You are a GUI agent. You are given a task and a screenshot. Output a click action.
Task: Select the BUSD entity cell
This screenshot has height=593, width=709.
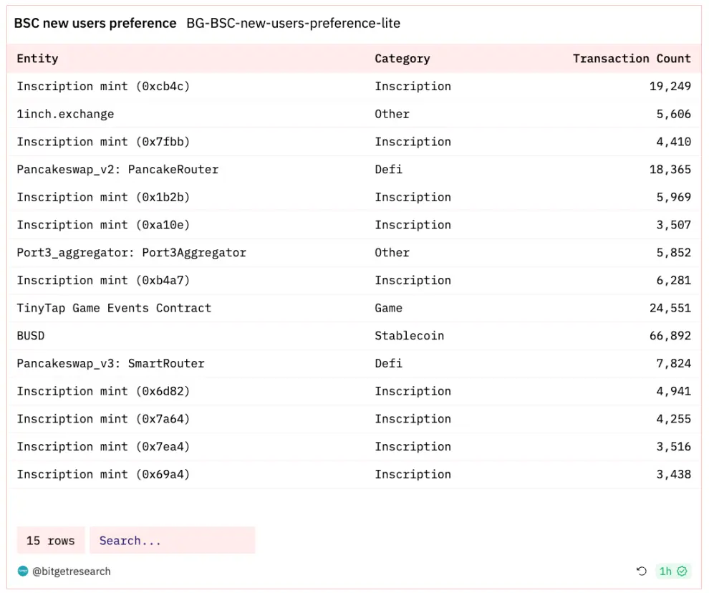[31, 336]
